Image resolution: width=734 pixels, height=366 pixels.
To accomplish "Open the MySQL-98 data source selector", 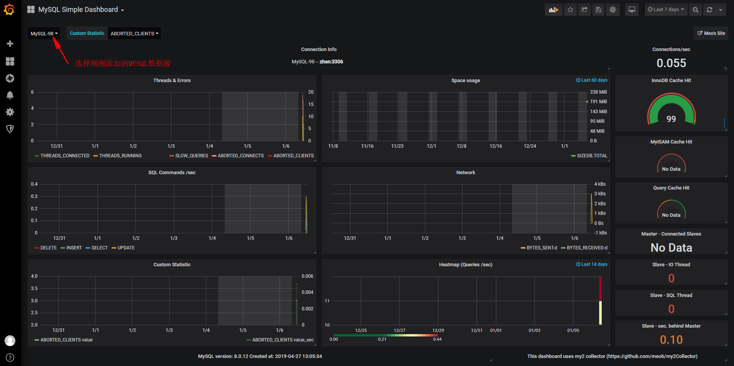I will coord(44,33).
